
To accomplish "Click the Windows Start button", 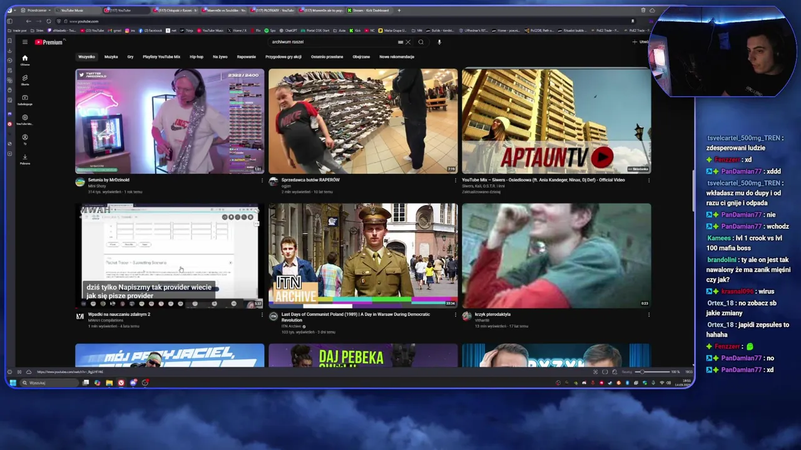I will (13, 382).
